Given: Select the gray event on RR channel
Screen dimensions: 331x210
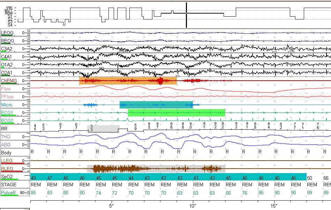Looking at the screenshot, I should [104, 129].
